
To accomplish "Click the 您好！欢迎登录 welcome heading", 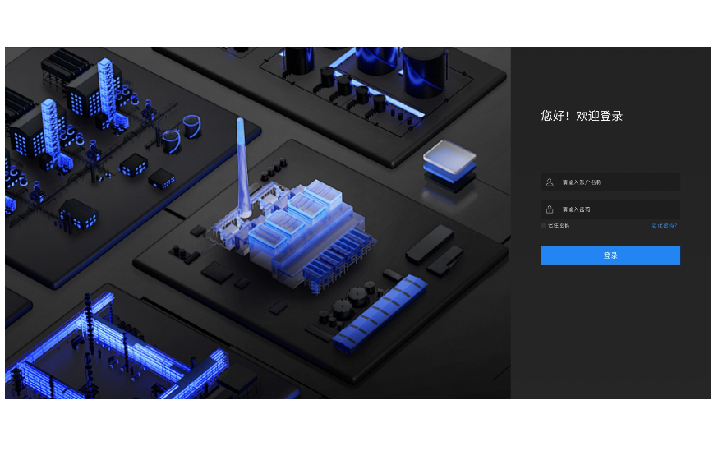I will [x=582, y=116].
